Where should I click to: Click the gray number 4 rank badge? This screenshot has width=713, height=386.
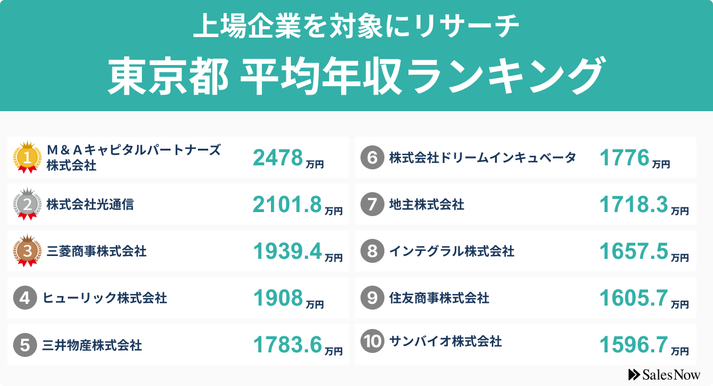pyautogui.click(x=25, y=298)
